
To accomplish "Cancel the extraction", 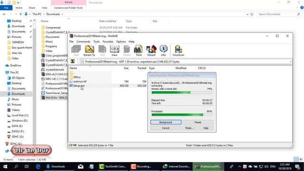I will 166,128.
